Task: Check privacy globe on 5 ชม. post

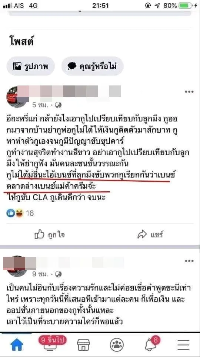Action: (59, 105)
